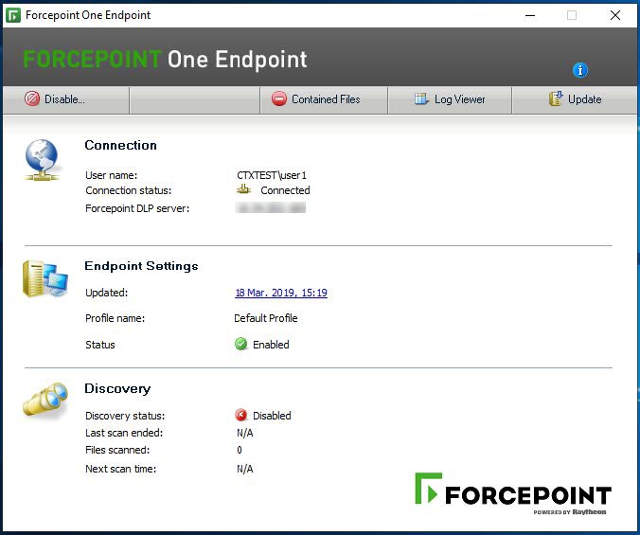This screenshot has height=535, width=640.
Task: Click the Discovery binoculars icon
Action: tap(44, 400)
